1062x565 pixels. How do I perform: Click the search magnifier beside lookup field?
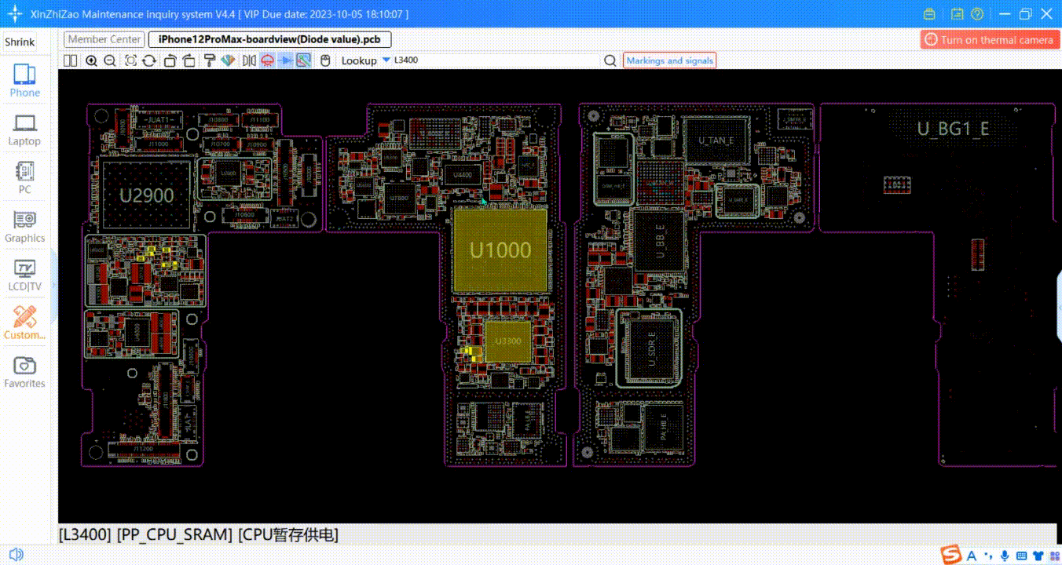pos(610,60)
